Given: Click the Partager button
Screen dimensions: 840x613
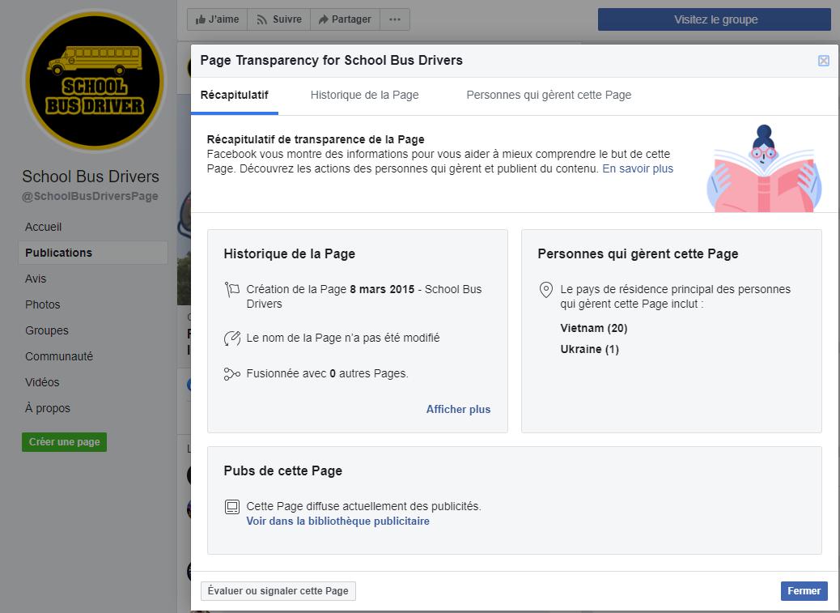Looking at the screenshot, I should (345, 19).
